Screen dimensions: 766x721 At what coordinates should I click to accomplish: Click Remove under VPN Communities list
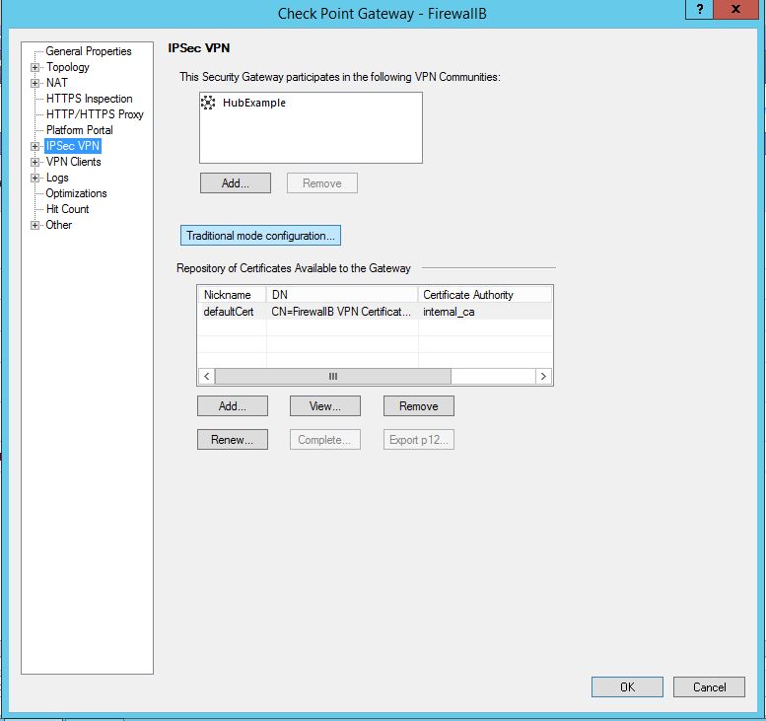tap(322, 183)
